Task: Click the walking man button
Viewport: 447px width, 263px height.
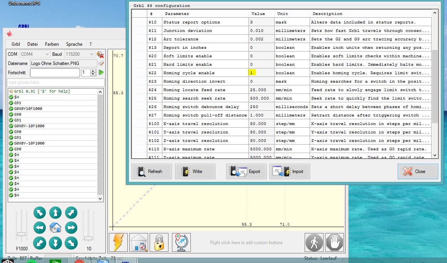Action: click(314, 243)
